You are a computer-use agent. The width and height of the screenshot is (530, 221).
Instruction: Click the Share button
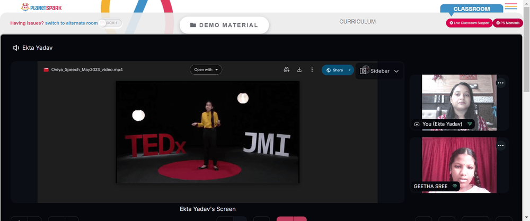[334, 70]
